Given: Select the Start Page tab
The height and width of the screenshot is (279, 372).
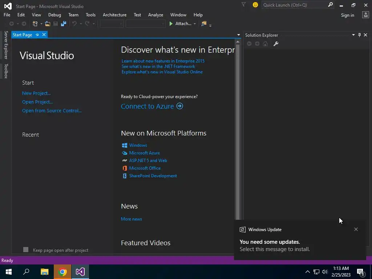Looking at the screenshot, I should (22, 35).
